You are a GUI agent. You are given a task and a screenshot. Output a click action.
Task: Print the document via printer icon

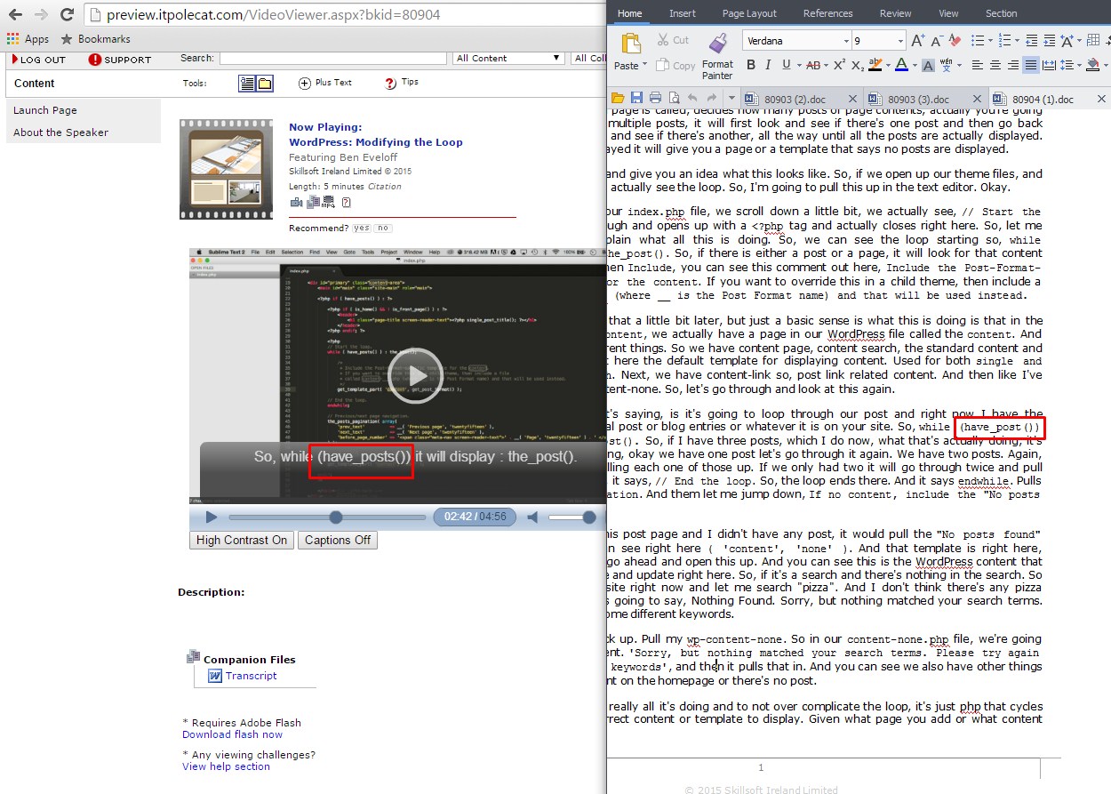pos(655,98)
